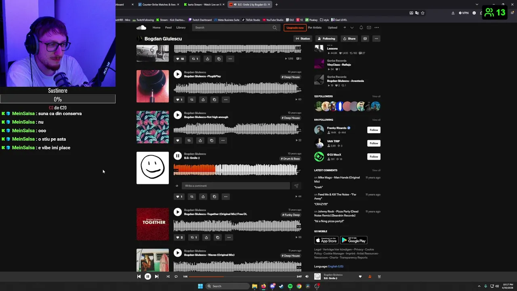Play the Not high enough track

(178, 115)
